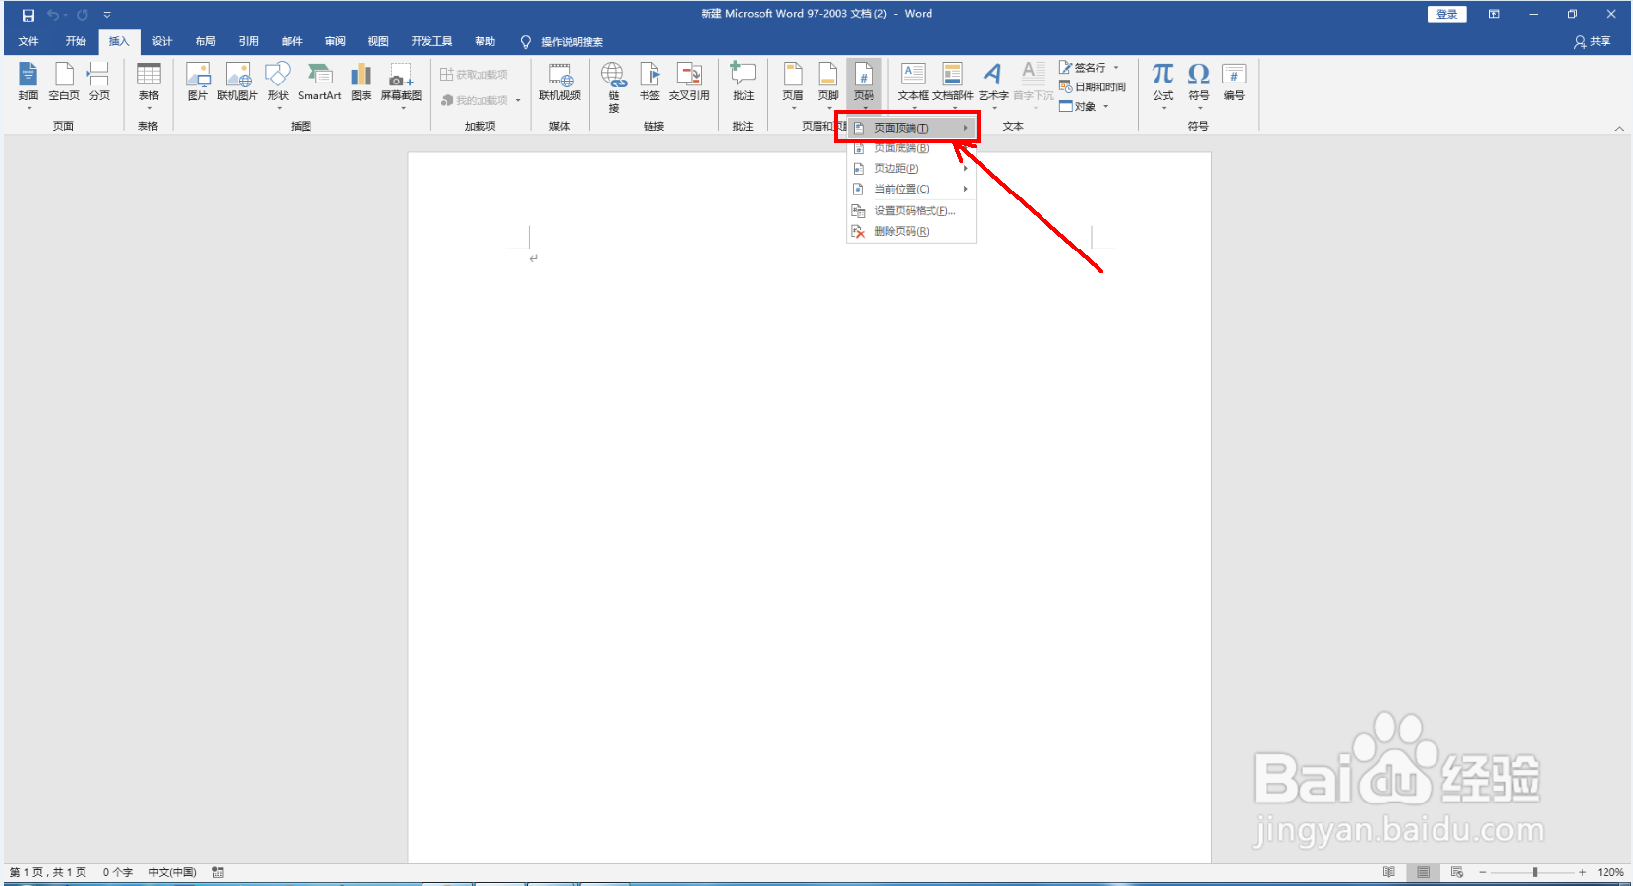Switch to the 设计 ribbon tab
The height and width of the screenshot is (886, 1633).
click(162, 41)
